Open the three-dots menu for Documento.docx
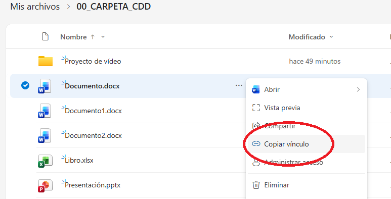This screenshot has height=199, width=391. [239, 85]
